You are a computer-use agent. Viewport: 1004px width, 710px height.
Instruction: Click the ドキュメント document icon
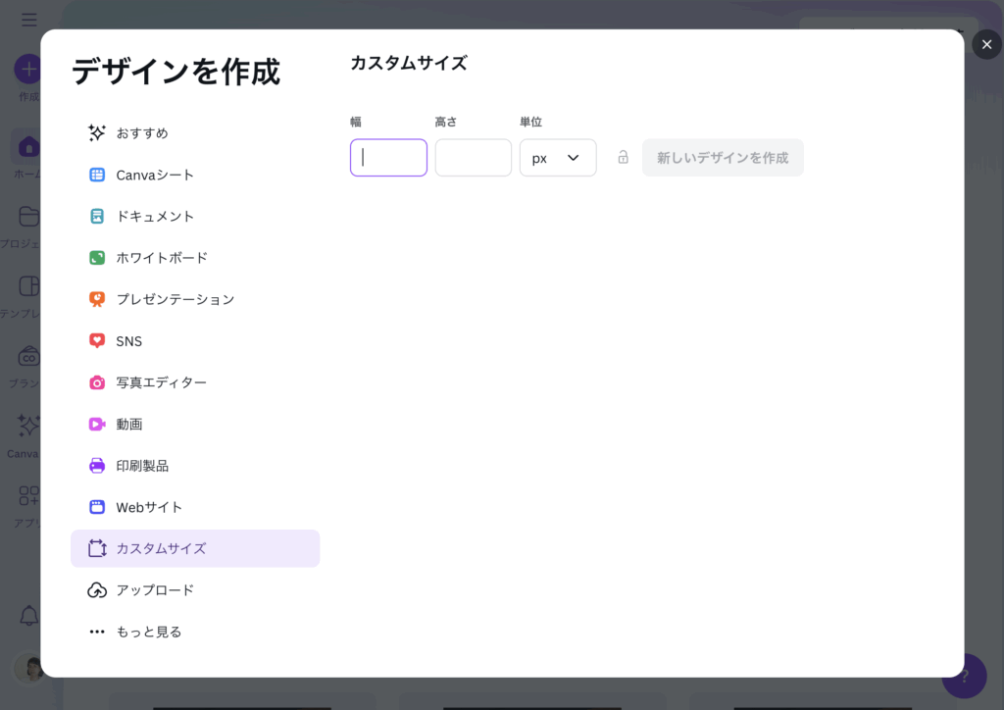click(97, 217)
